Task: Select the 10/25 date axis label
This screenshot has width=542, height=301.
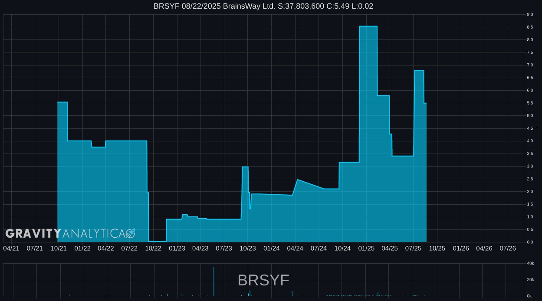Action: click(x=437, y=248)
